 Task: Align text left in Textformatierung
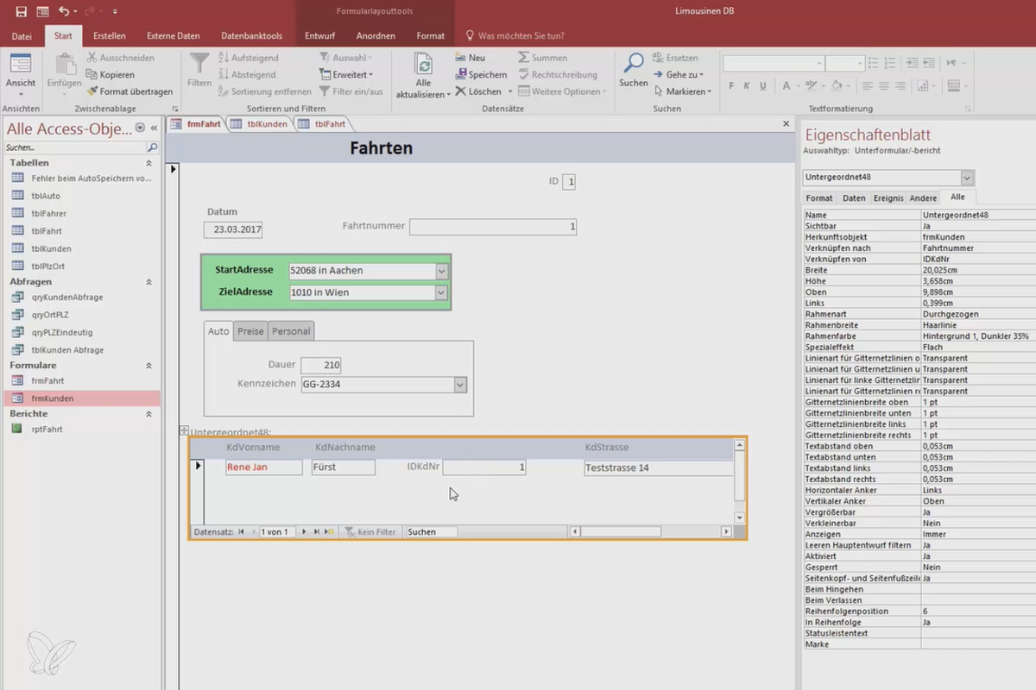868,86
